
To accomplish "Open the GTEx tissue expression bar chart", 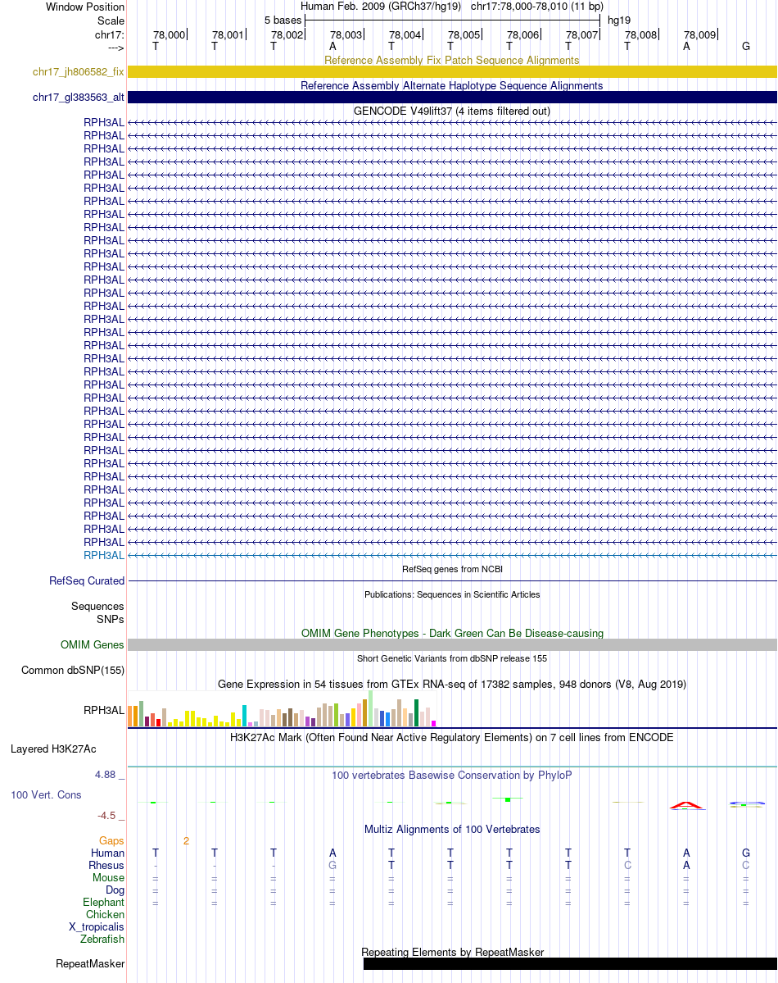I will [282, 708].
